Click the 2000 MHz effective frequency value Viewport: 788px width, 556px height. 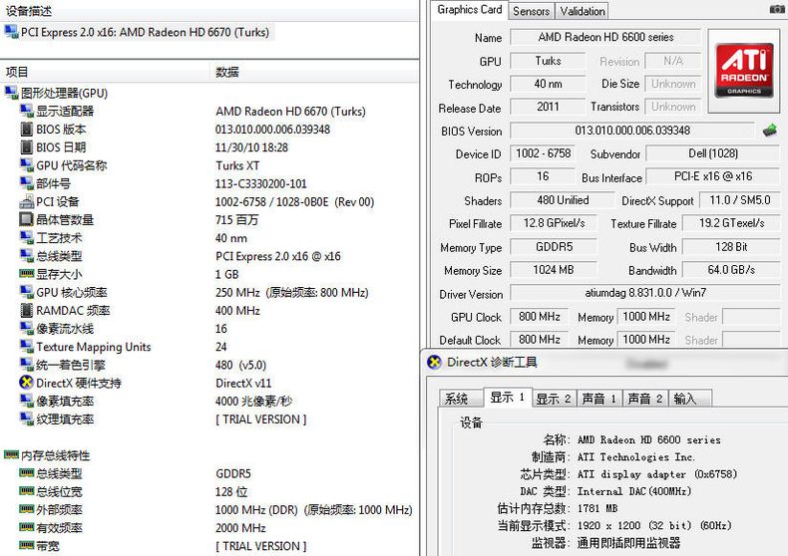(x=240, y=528)
